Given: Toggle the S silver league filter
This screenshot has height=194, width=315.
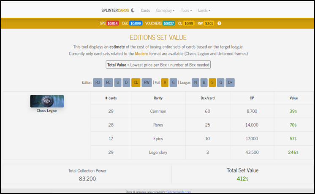Looking at the screenshot, I should (212, 82).
